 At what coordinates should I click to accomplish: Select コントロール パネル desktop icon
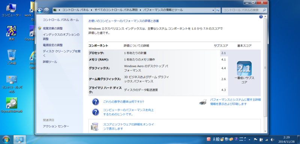coord(12,84)
